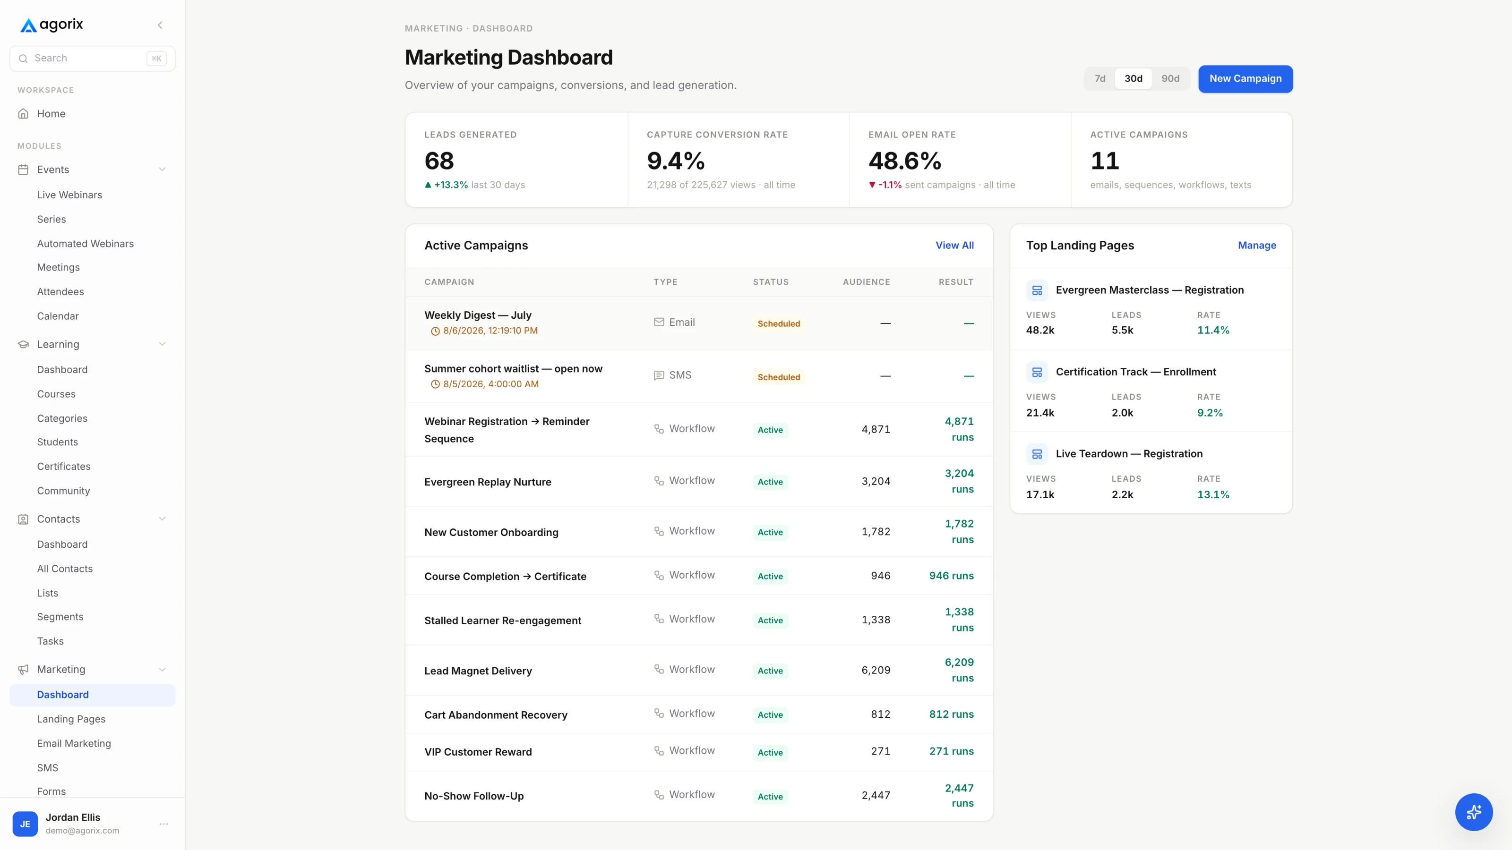
Task: Open the AI assistant sparkle button
Action: click(1473, 812)
